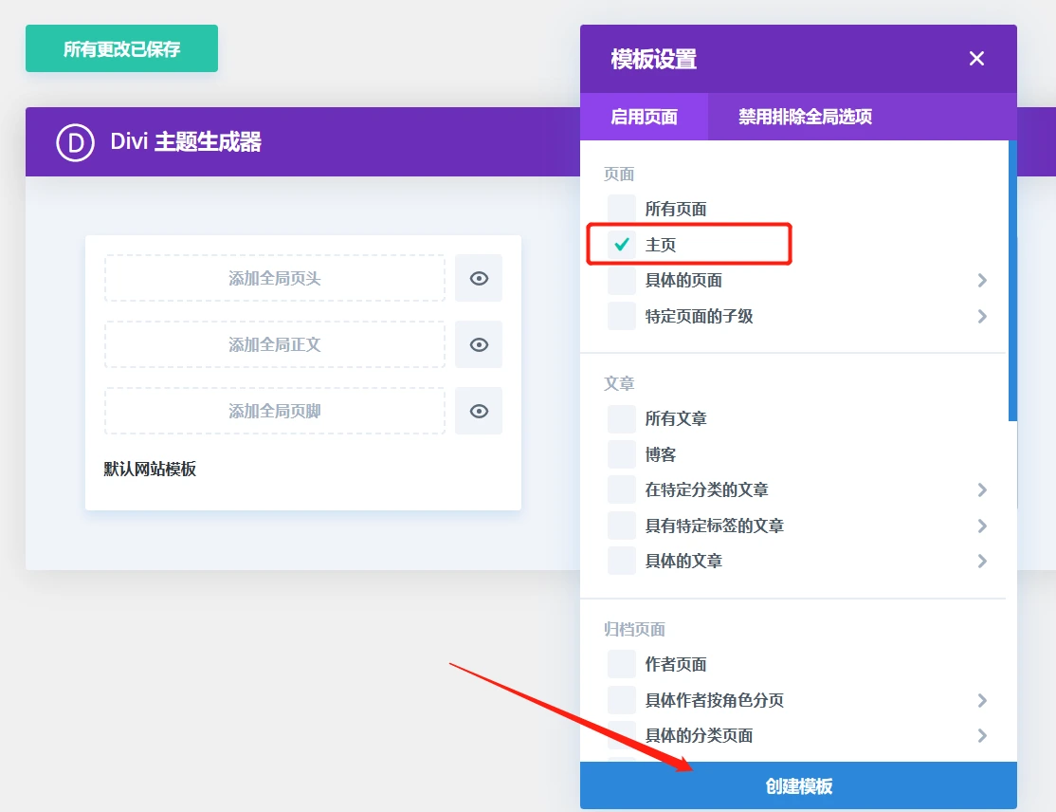
Task: Select the 启用页面 tab
Action: (644, 117)
